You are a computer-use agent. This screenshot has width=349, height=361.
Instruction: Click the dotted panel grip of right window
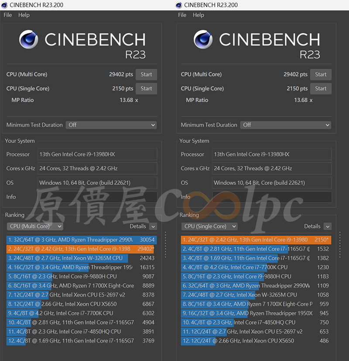click(340, 244)
